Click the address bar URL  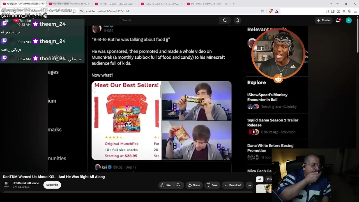(x=107, y=11)
